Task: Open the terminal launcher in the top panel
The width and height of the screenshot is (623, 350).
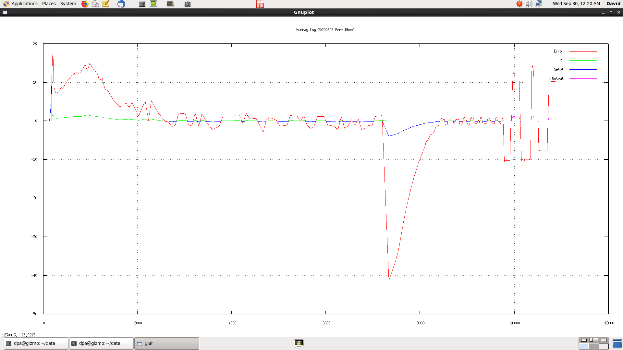Action: pyautogui.click(x=142, y=4)
